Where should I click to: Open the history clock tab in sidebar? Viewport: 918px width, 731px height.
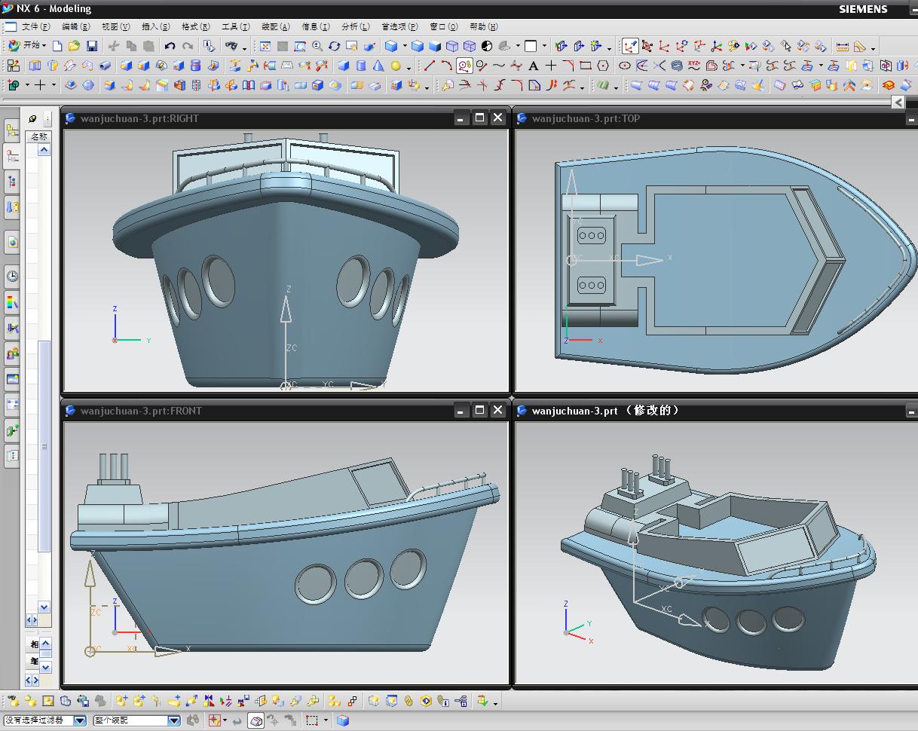point(12,276)
